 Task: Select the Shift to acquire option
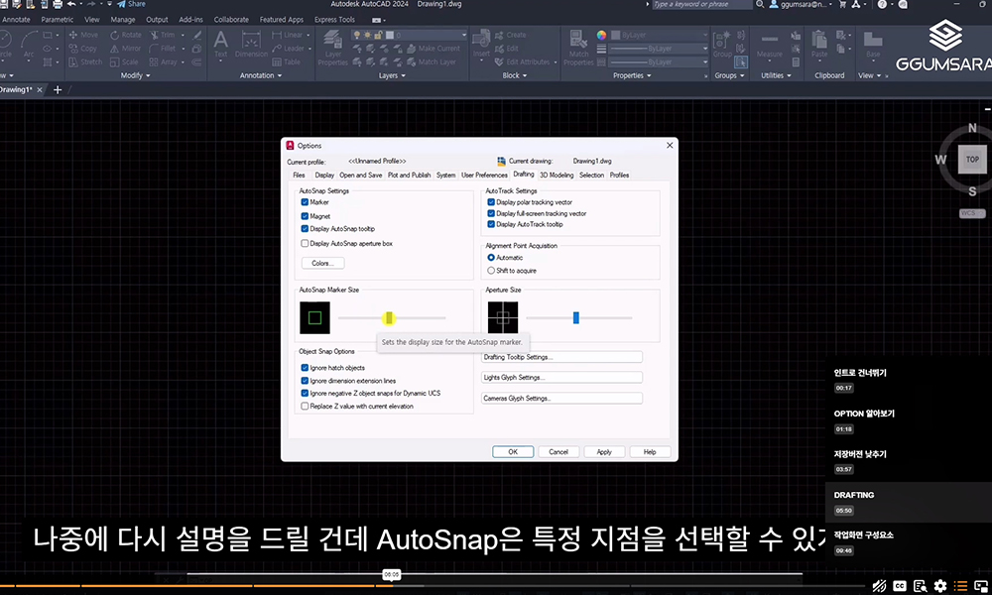491,270
